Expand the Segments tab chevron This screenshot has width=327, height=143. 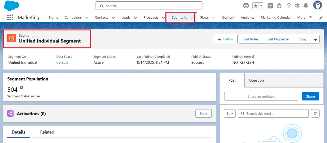[192, 18]
